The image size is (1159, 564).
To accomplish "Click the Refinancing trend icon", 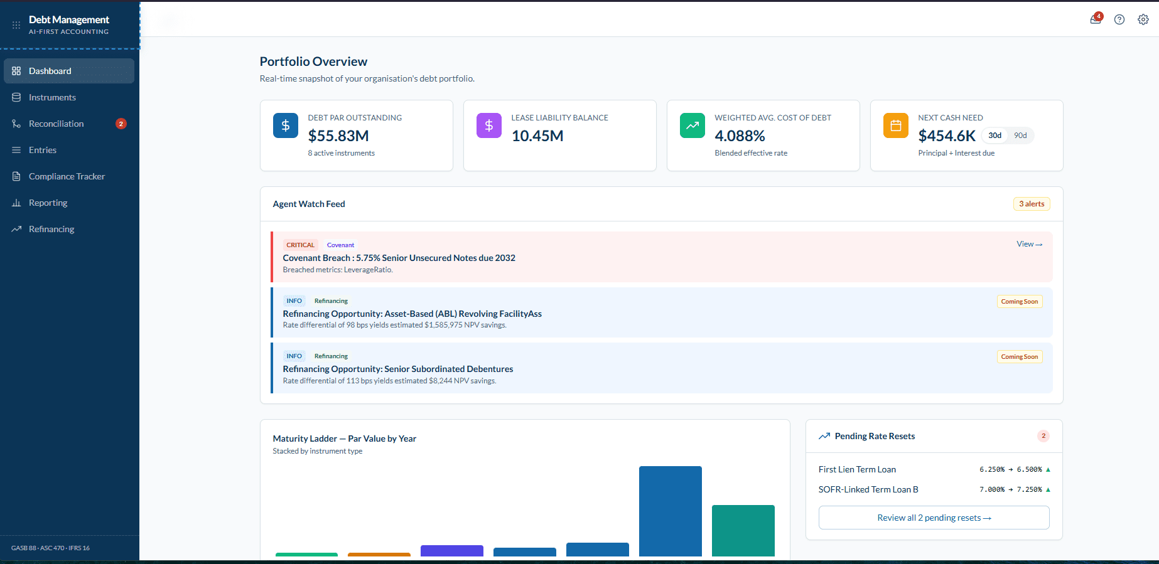I will pos(16,229).
